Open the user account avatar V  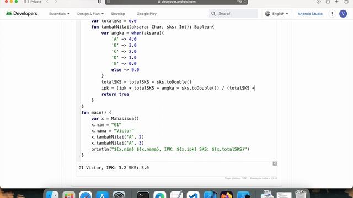coord(343,14)
